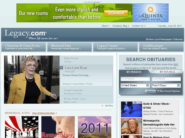
Task: Click the arrow next to Company Blog
Action: click(x=129, y=26)
